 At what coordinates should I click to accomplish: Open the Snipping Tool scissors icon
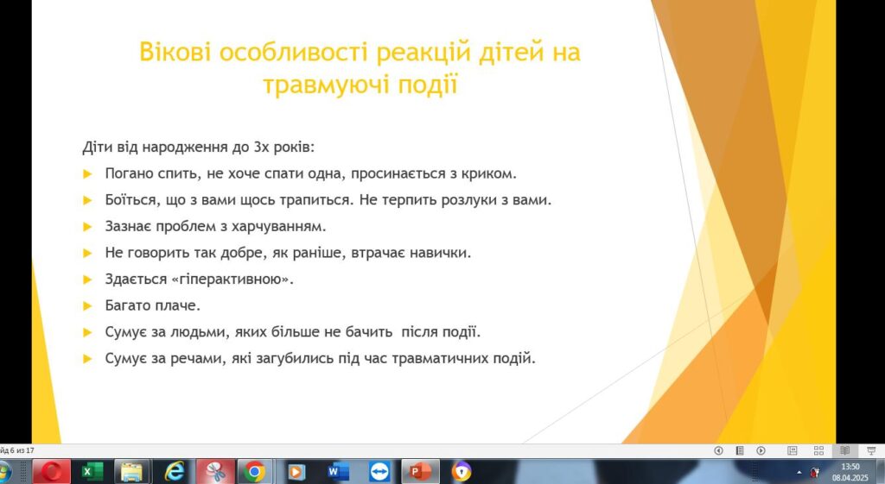point(215,472)
